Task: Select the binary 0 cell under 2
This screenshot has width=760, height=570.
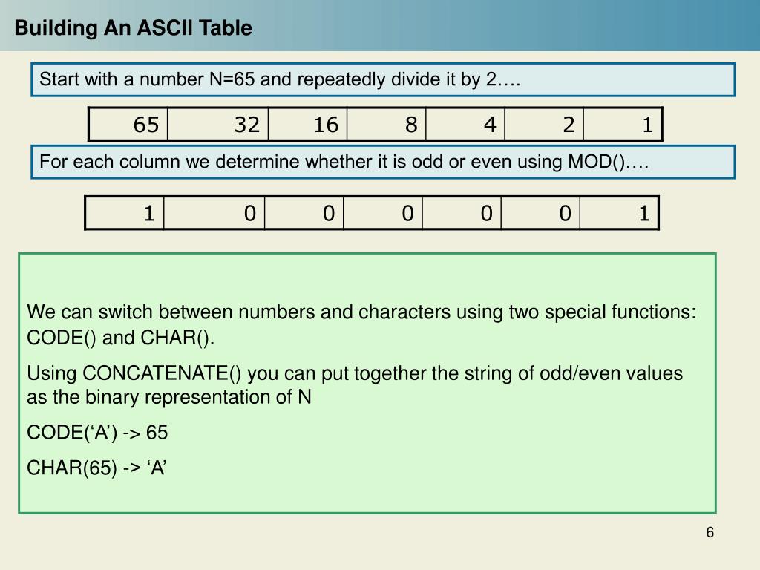Action: pos(540,213)
